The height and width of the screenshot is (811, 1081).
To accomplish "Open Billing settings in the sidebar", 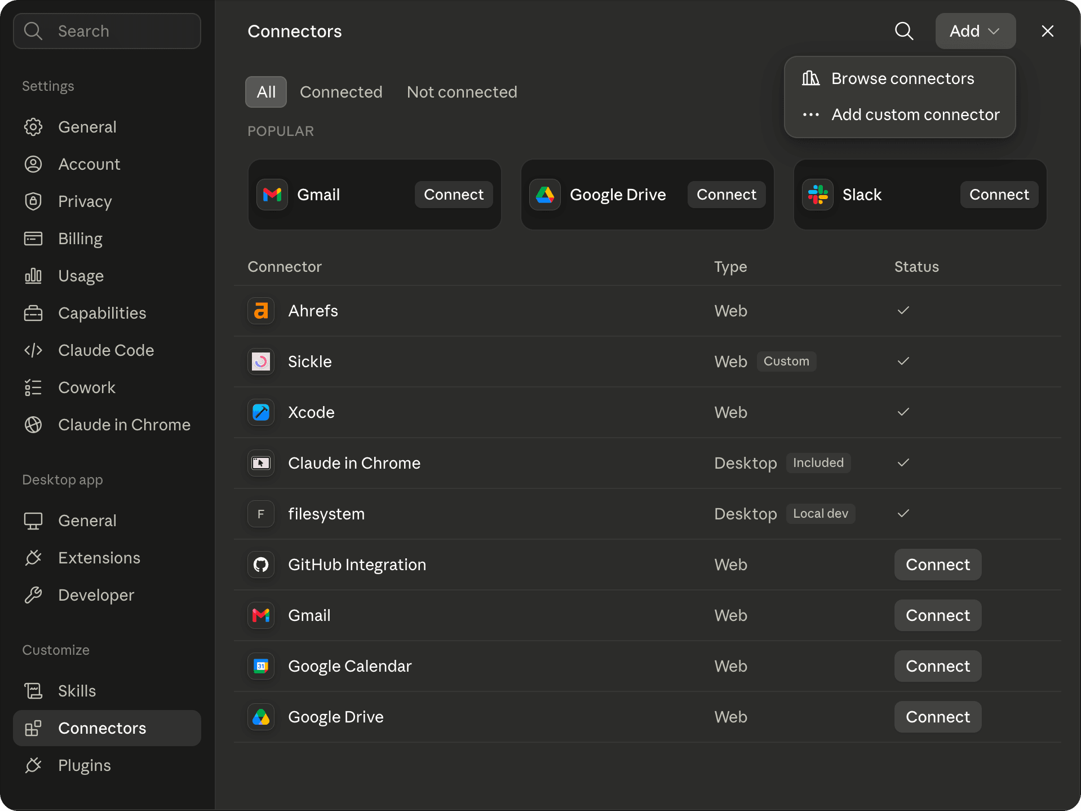I will click(107, 239).
